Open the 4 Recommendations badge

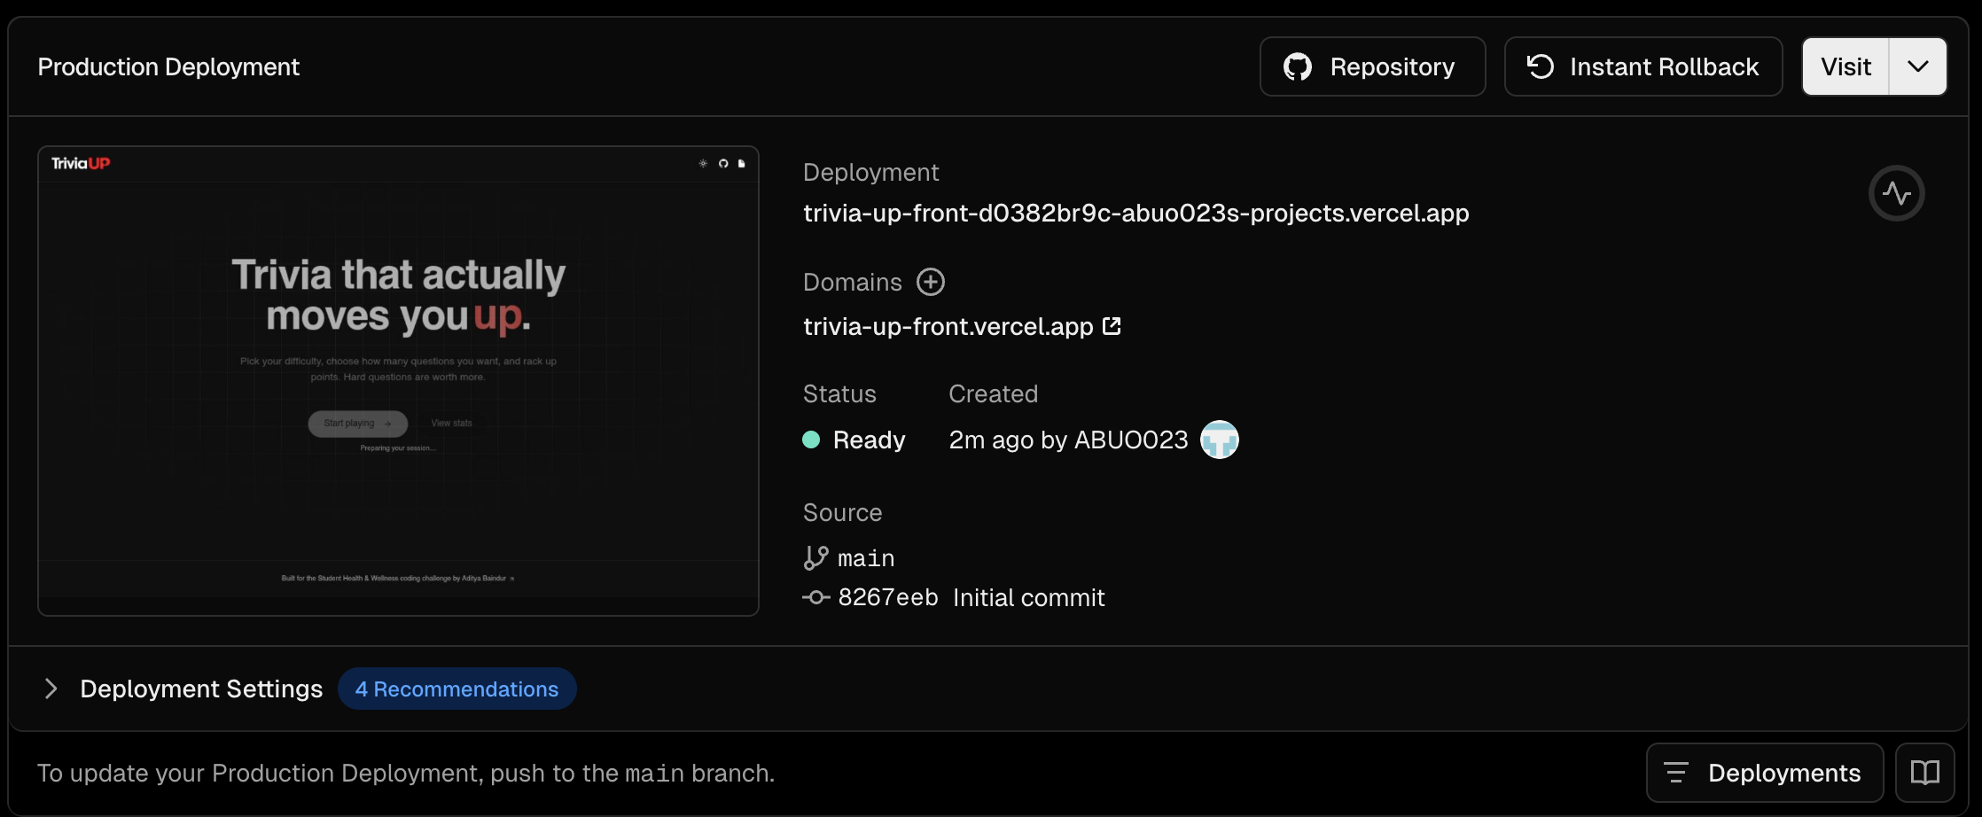tap(456, 689)
